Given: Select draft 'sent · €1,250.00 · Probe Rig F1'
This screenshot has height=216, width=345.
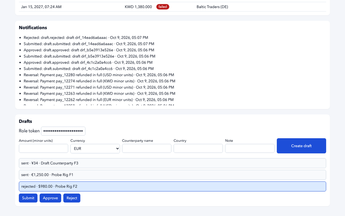Looking at the screenshot, I should (172, 175).
